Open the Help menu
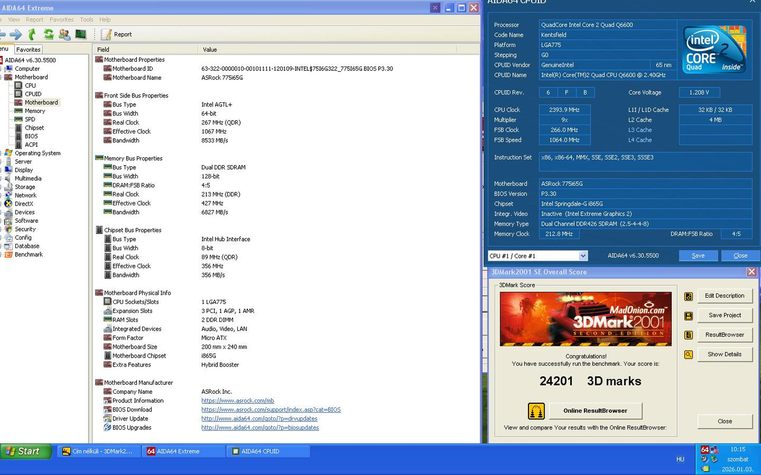 click(x=105, y=20)
